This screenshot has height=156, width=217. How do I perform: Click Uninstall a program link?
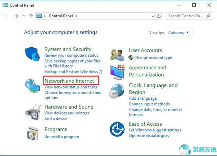61,137
